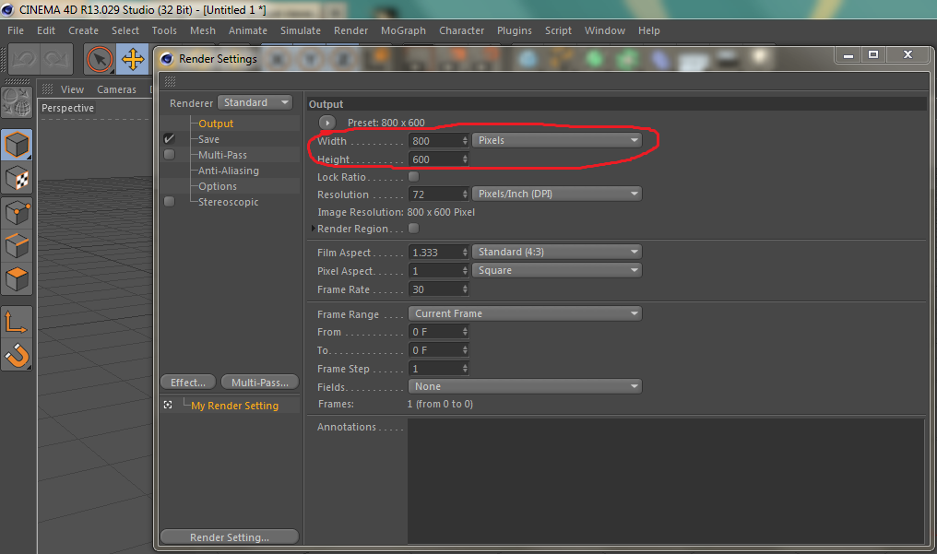Screen dimensions: 937x554
Task: Click the Width value field
Action: pos(434,141)
